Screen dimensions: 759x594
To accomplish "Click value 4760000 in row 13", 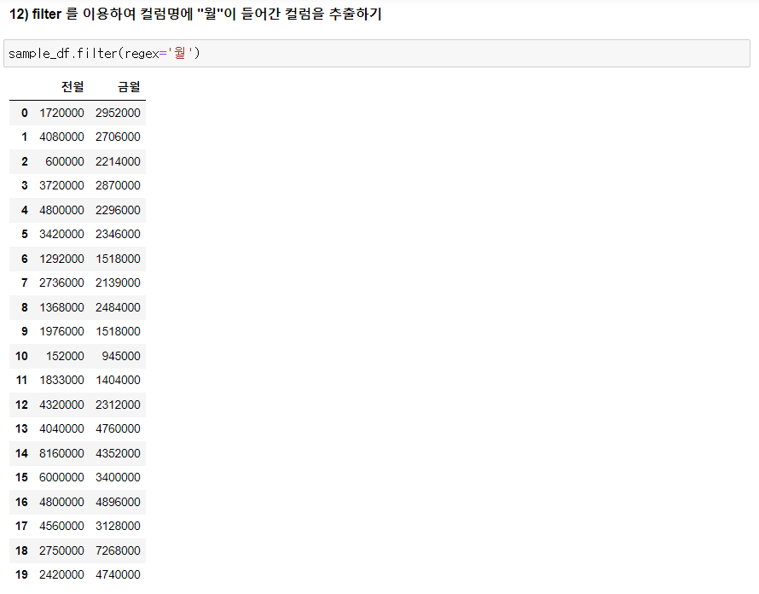I will tap(118, 429).
